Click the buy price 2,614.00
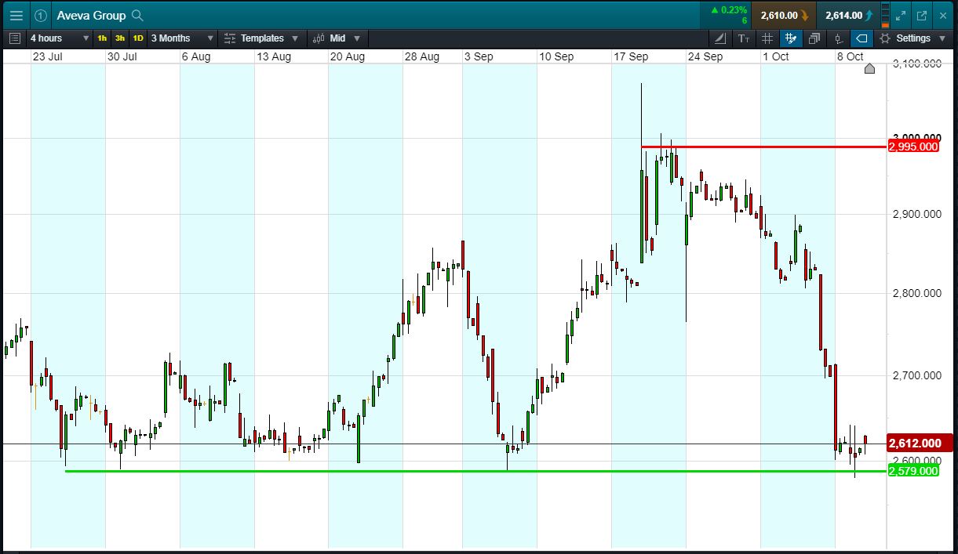The height and width of the screenshot is (554, 958). tap(847, 15)
